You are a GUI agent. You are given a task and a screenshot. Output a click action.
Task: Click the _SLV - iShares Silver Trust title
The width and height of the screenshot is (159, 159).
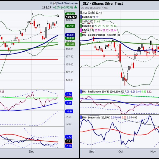pos(102,4)
